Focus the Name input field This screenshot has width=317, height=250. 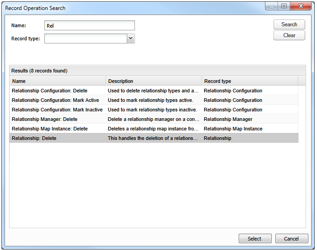click(90, 25)
